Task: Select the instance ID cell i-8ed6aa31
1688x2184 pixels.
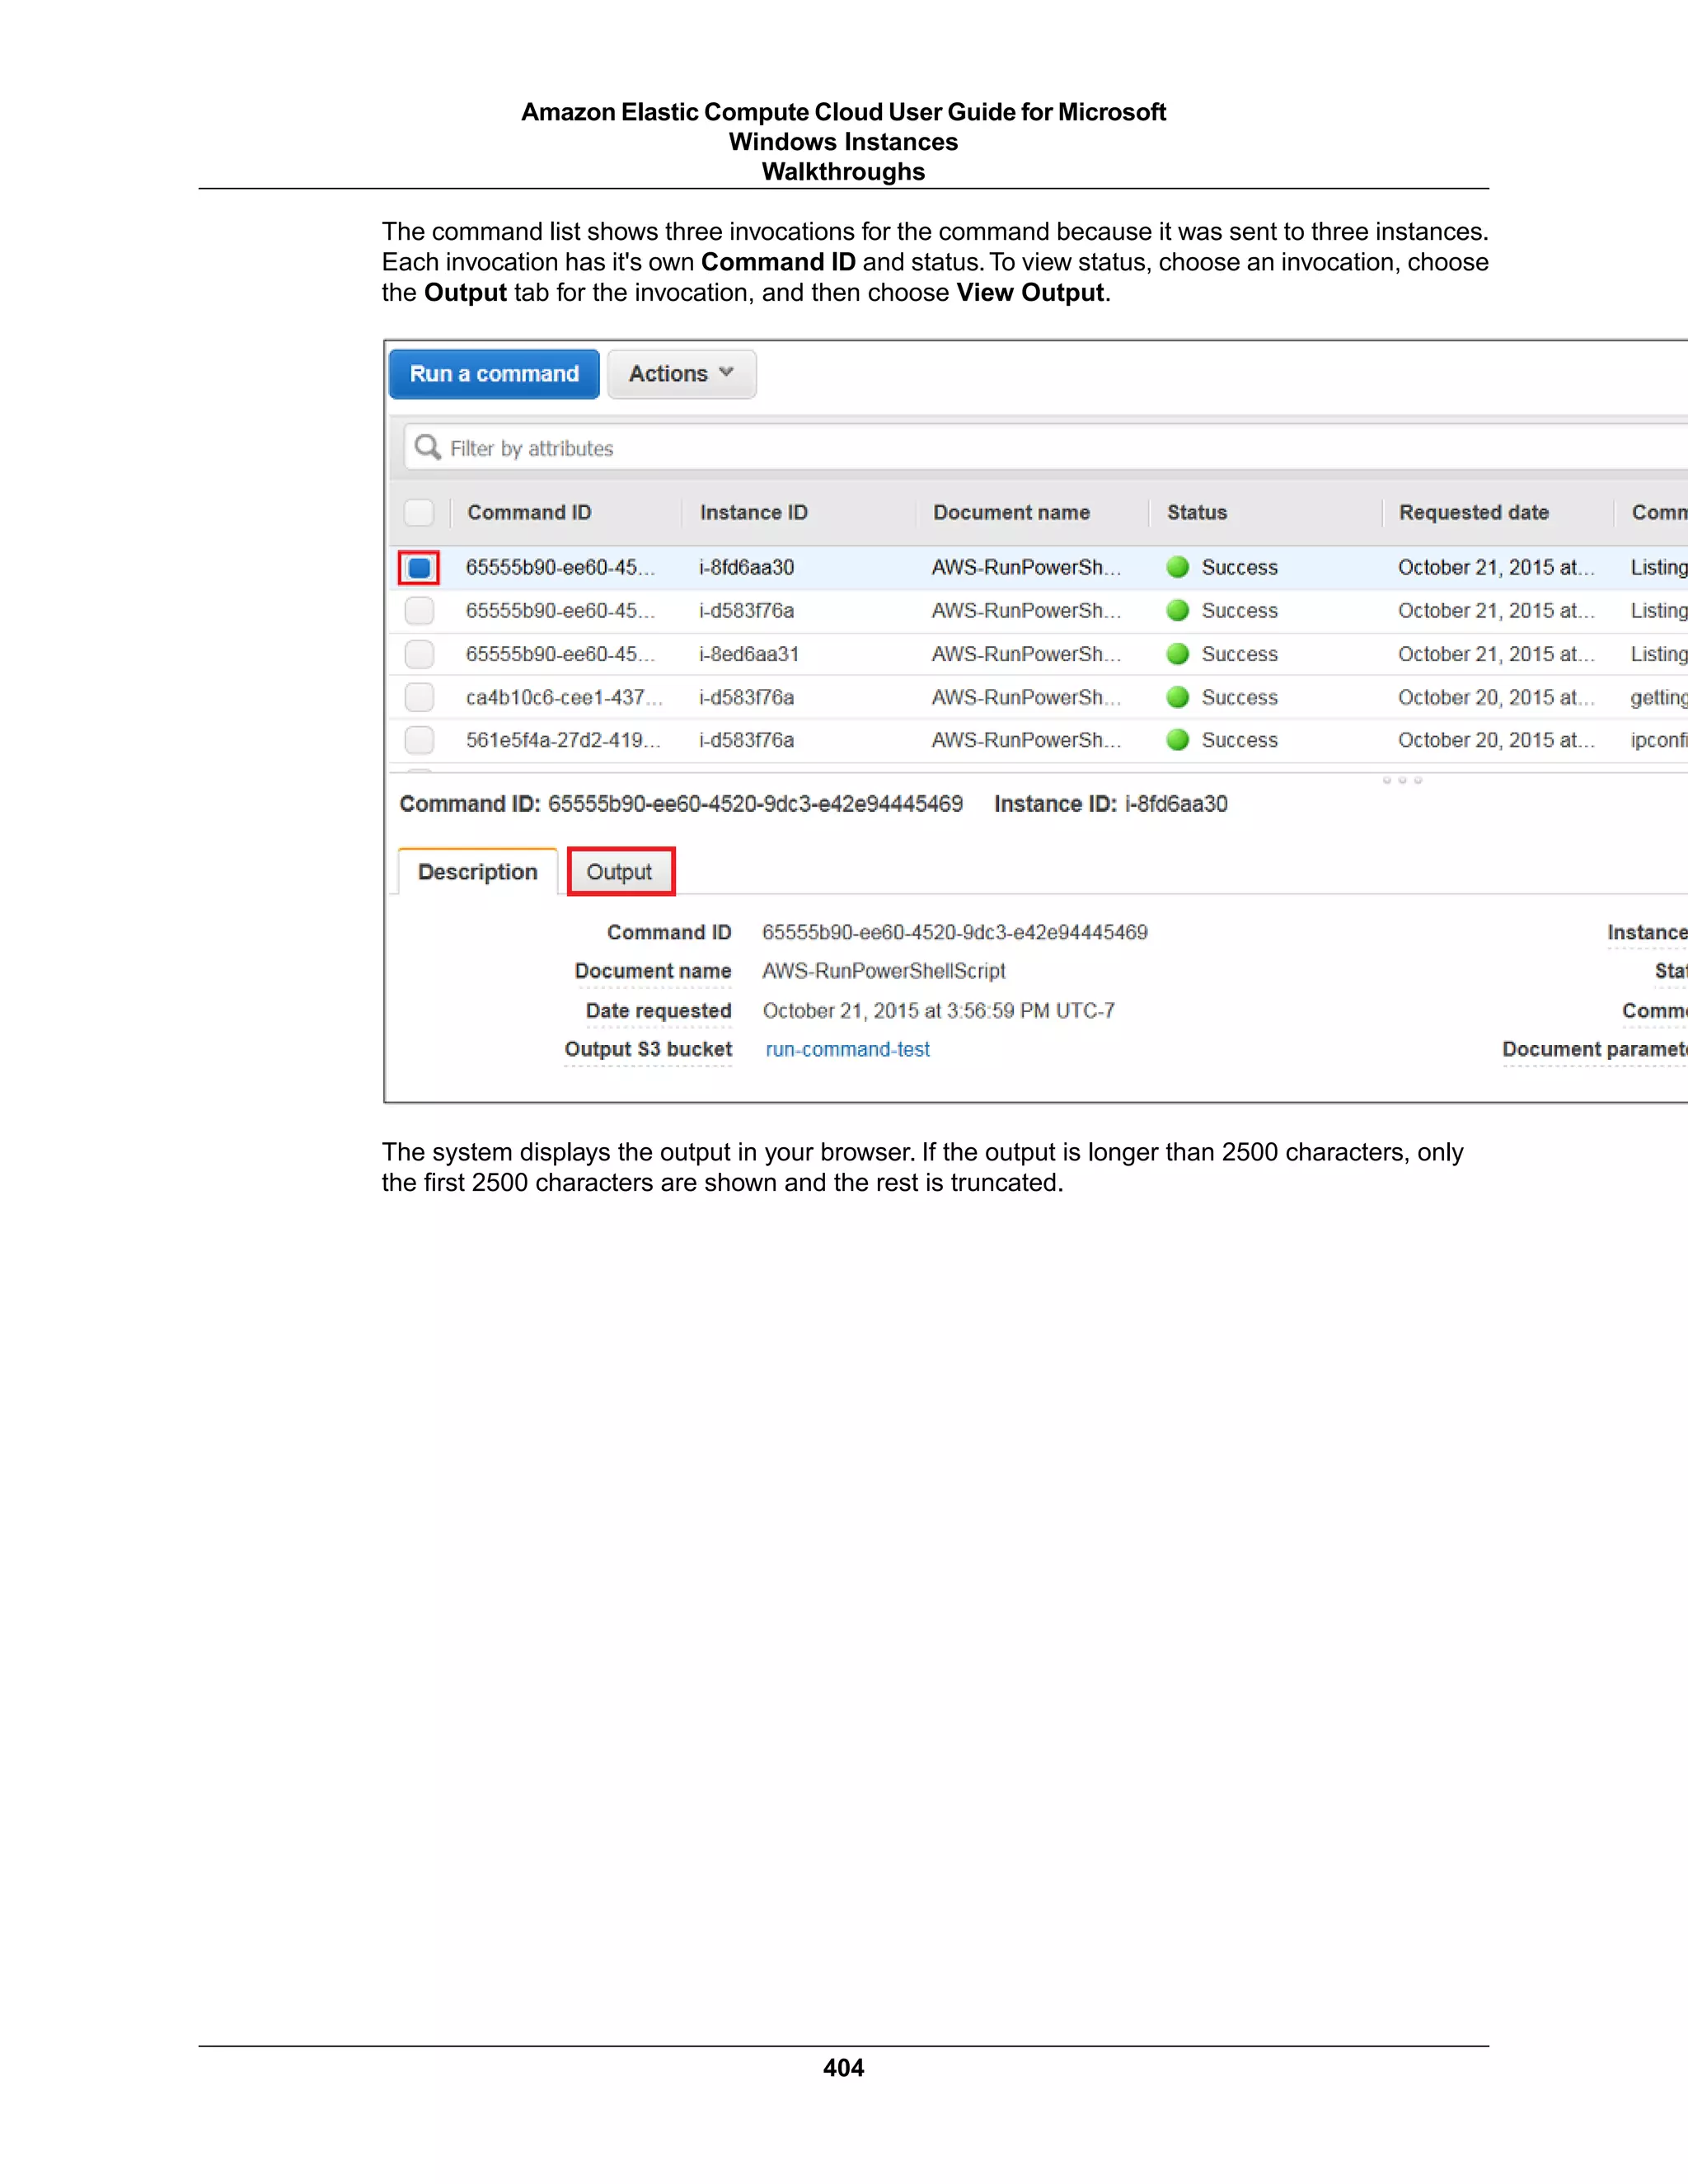Action: pyautogui.click(x=749, y=654)
